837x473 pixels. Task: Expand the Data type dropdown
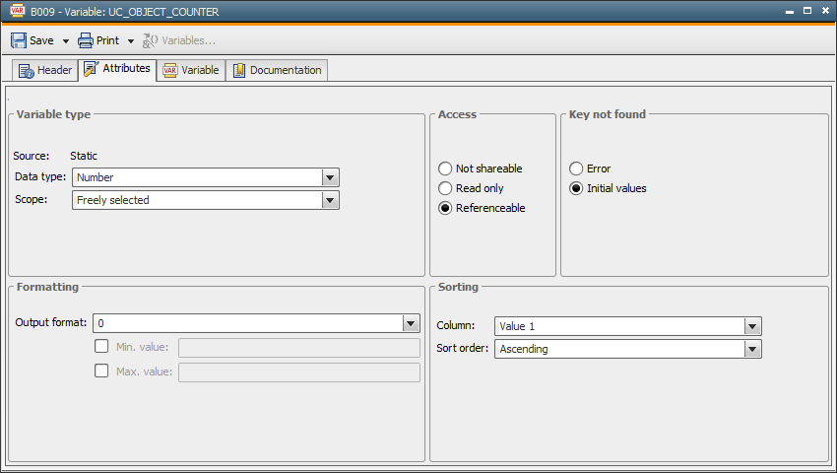(331, 177)
